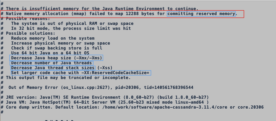Click "Set larger code cache with -XX:ReservedCodeCacheSize="
This screenshot has height=121, width=276.
pyautogui.click(x=80, y=73)
